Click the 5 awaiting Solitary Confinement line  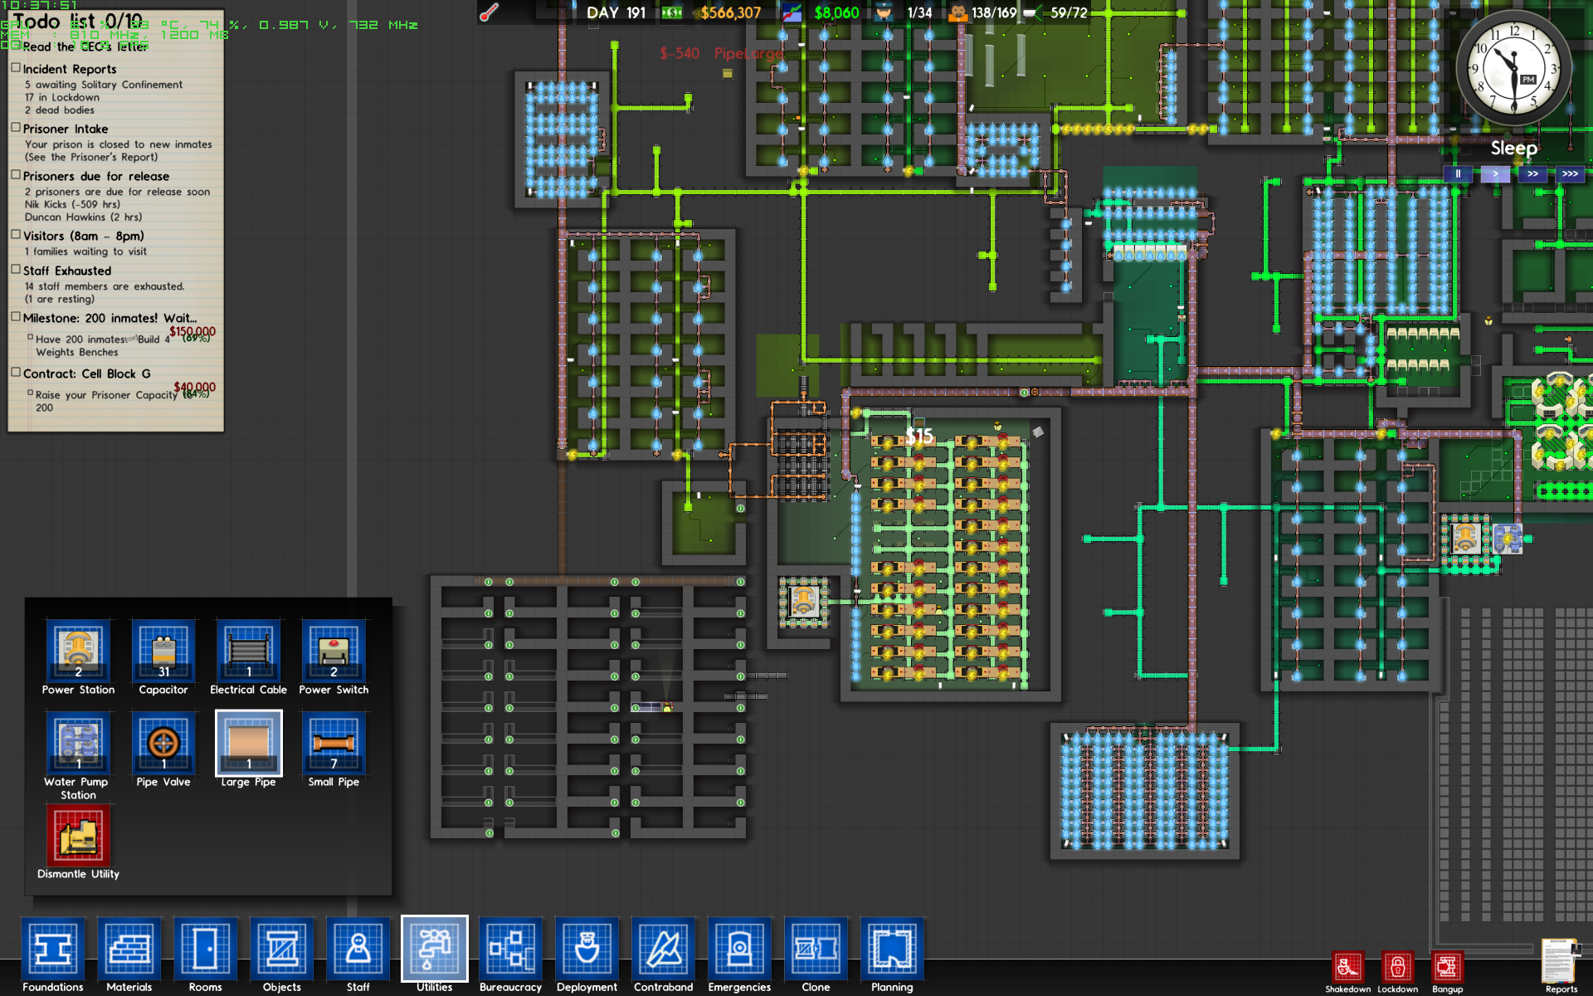point(104,85)
